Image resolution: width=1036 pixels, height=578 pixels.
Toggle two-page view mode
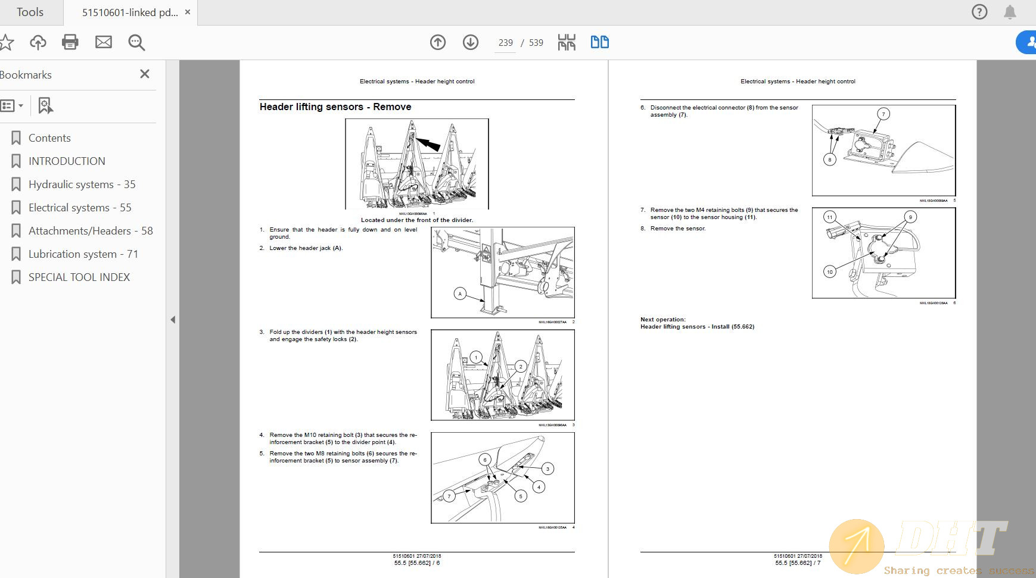599,42
